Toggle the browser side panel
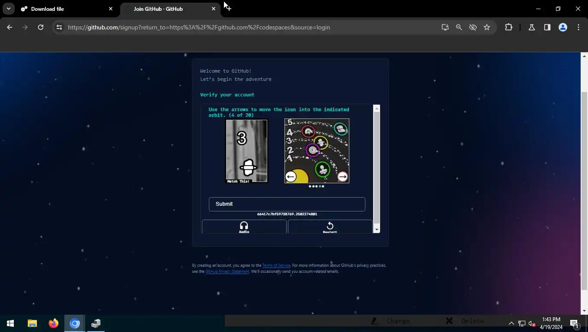588x332 pixels. point(547,27)
